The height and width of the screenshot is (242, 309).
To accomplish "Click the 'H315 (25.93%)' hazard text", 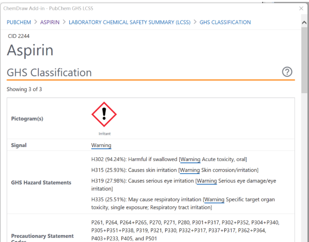I will tap(109, 170).
